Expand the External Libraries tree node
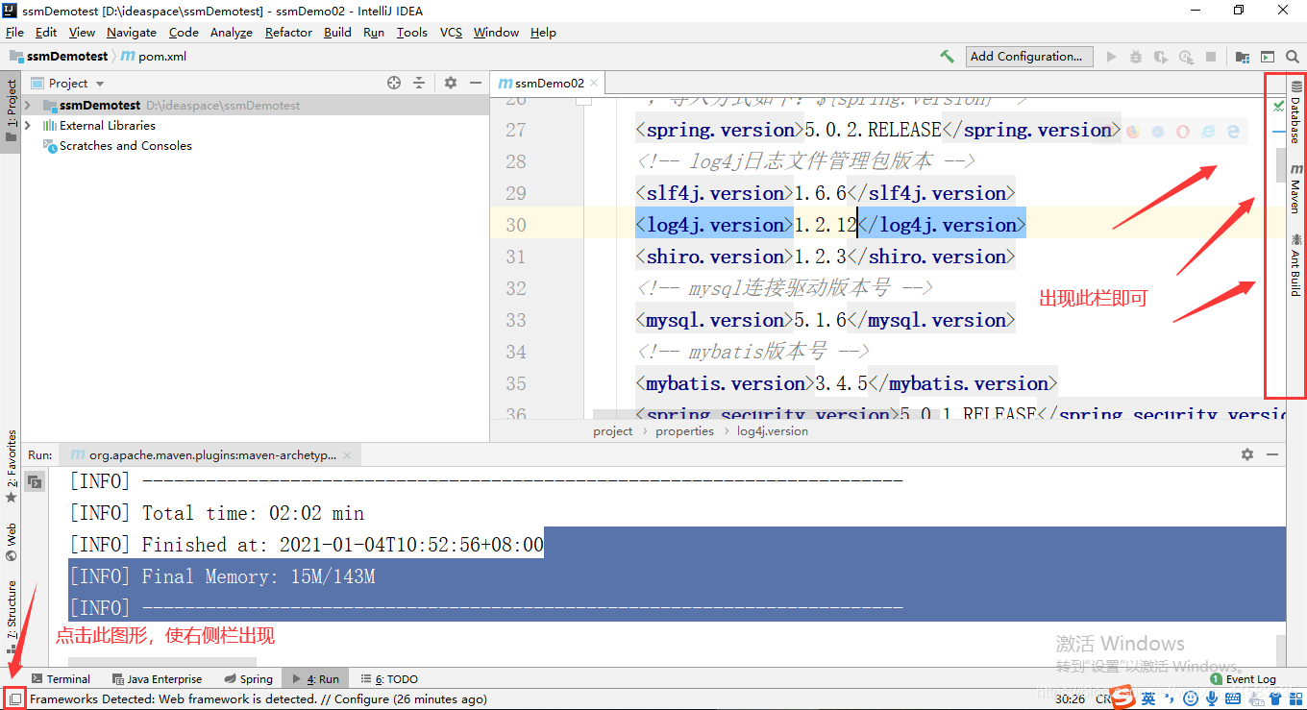This screenshot has width=1307, height=710. 27,125
